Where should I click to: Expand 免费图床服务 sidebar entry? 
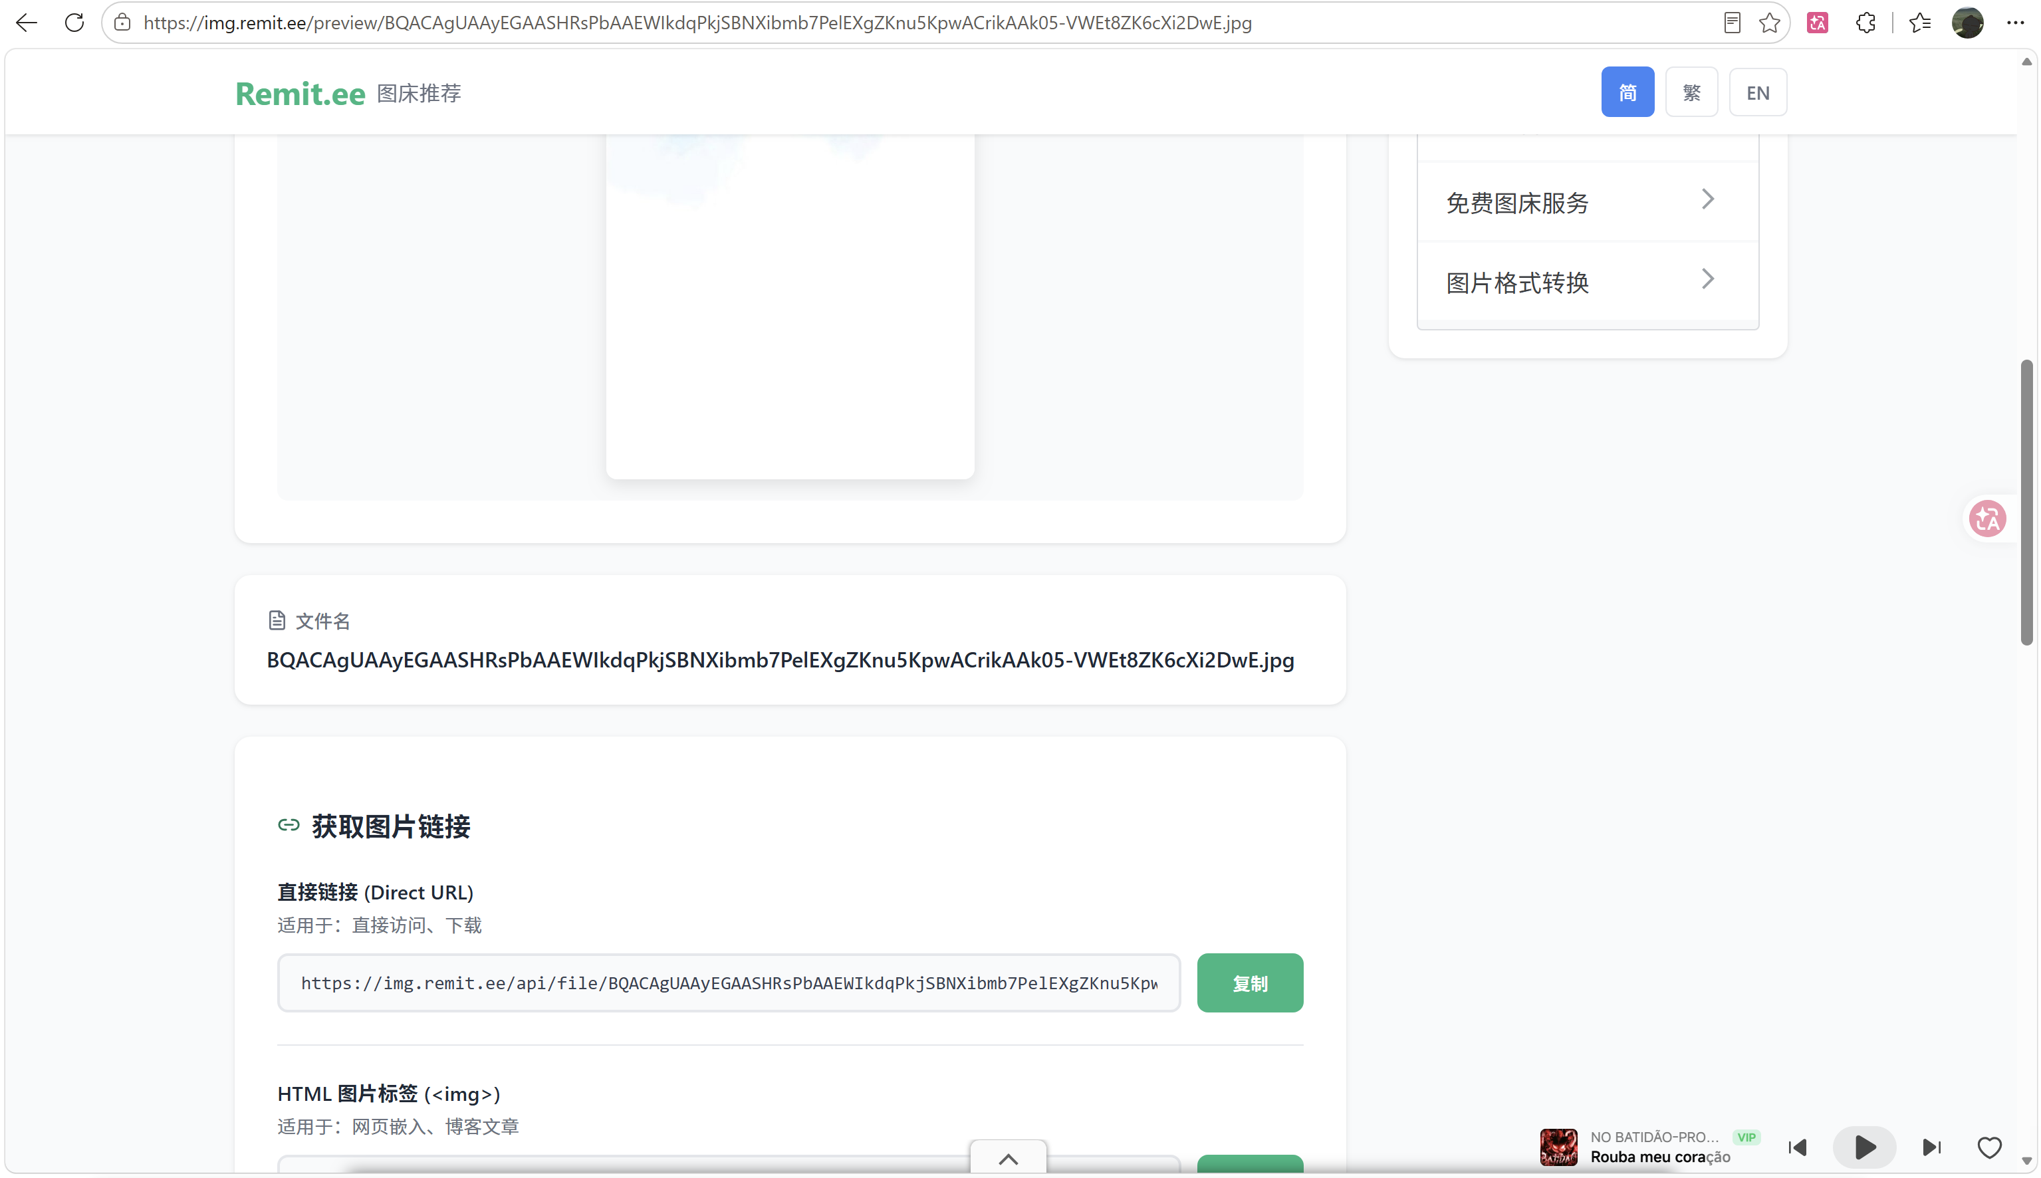1587,201
